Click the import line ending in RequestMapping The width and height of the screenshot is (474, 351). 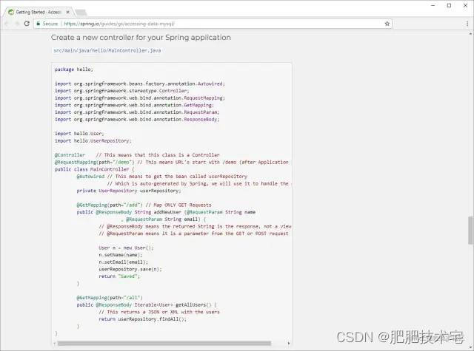click(140, 98)
